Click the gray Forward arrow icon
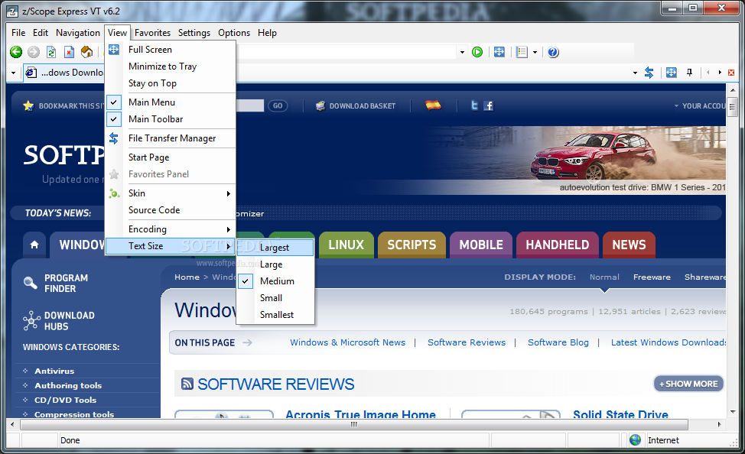Image resolution: width=745 pixels, height=454 pixels. (33, 52)
